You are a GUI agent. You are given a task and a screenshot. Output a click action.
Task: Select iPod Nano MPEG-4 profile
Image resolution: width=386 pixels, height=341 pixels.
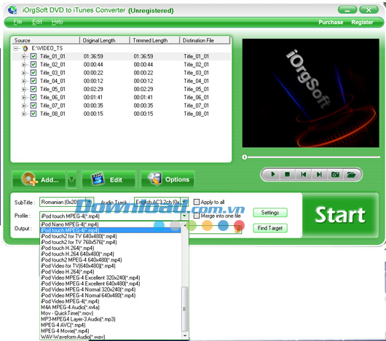110,224
